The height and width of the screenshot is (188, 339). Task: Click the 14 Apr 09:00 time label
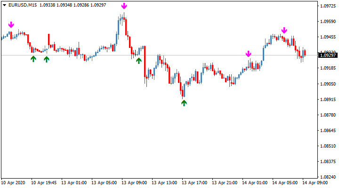click(x=315, y=183)
